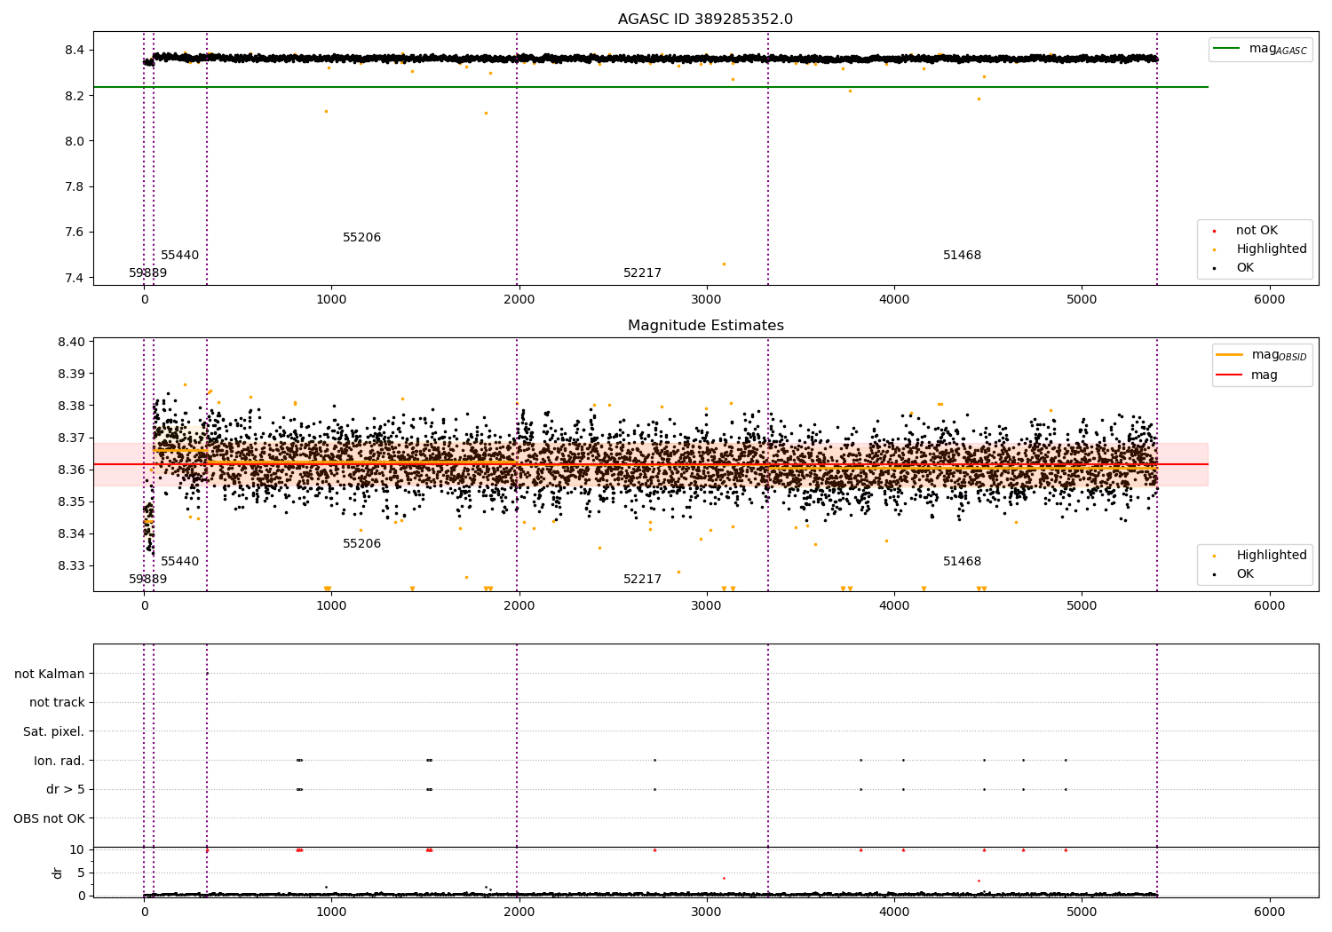Screen dimensions: 1332x932
Task: Select the mag AGASC legend entry
Action: pyautogui.click(x=1260, y=49)
